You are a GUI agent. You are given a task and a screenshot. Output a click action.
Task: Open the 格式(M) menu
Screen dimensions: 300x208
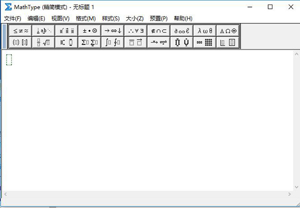click(85, 19)
